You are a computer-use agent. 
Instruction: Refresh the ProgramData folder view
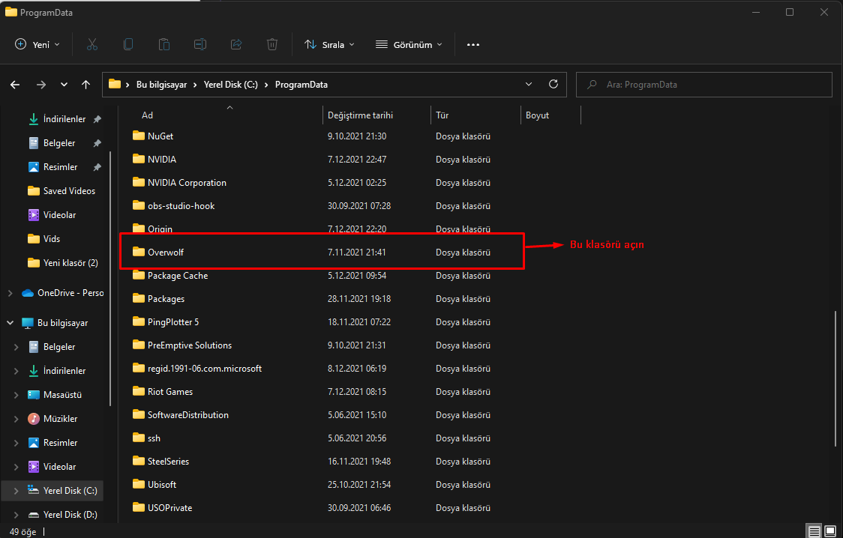coord(553,85)
